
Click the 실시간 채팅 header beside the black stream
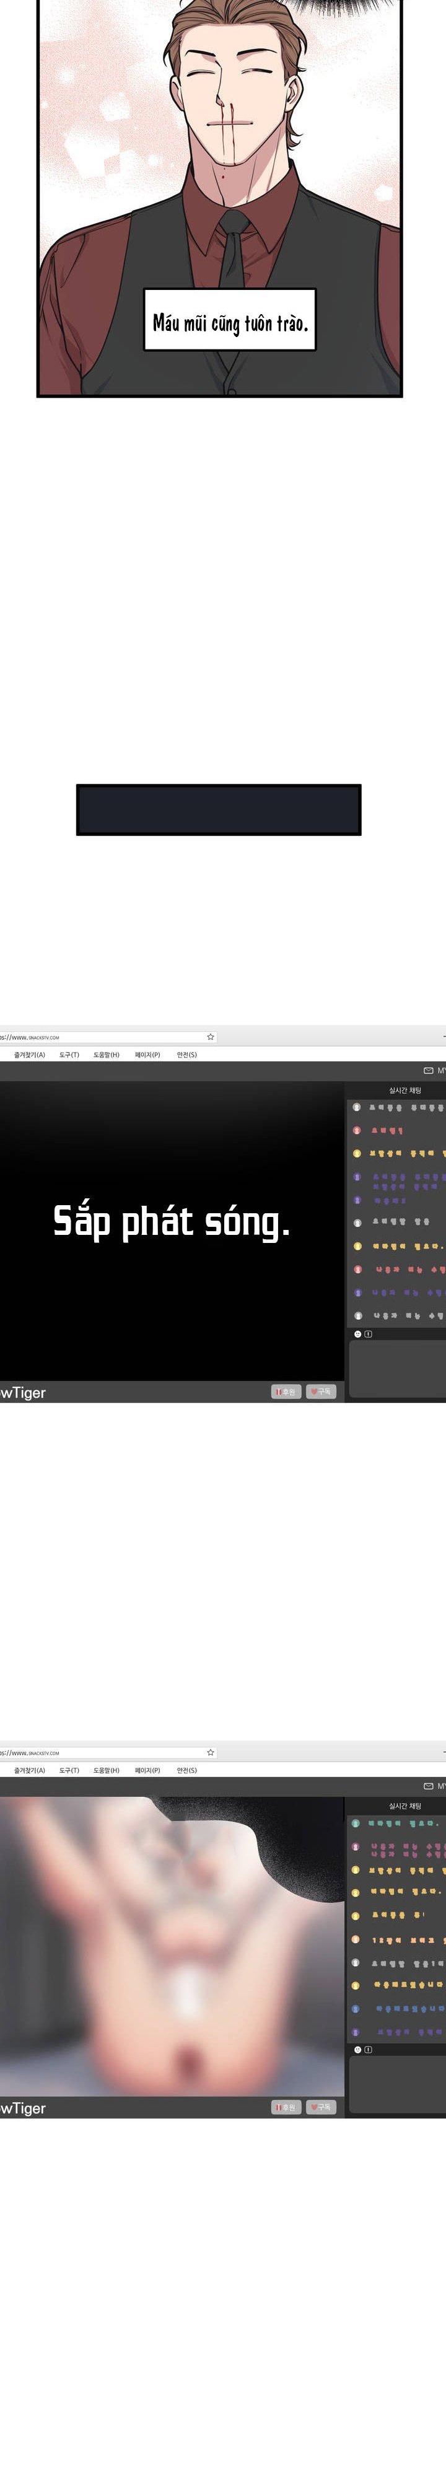tap(404, 1090)
